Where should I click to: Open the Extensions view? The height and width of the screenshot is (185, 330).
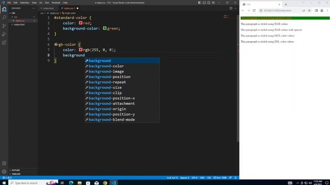click(x=4, y=43)
